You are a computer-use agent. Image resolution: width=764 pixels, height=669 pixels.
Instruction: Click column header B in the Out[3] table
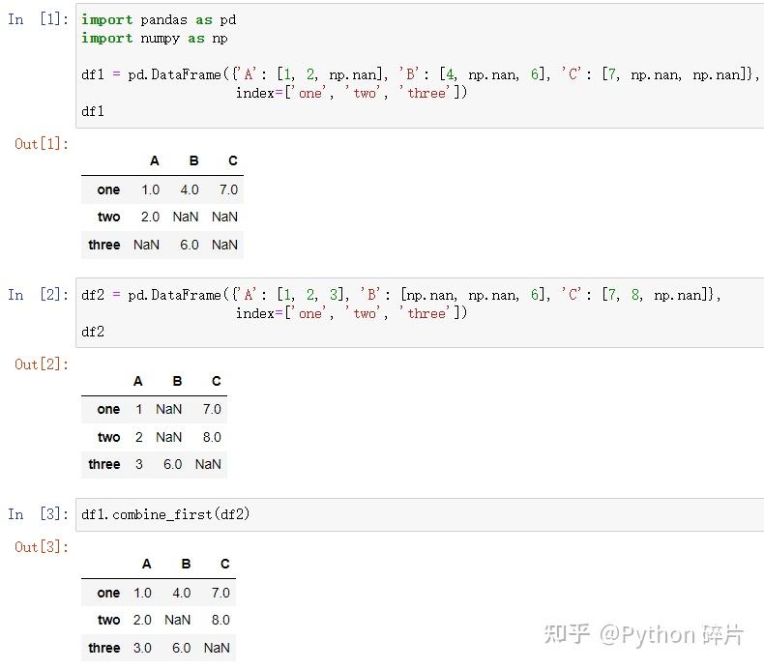tap(186, 564)
